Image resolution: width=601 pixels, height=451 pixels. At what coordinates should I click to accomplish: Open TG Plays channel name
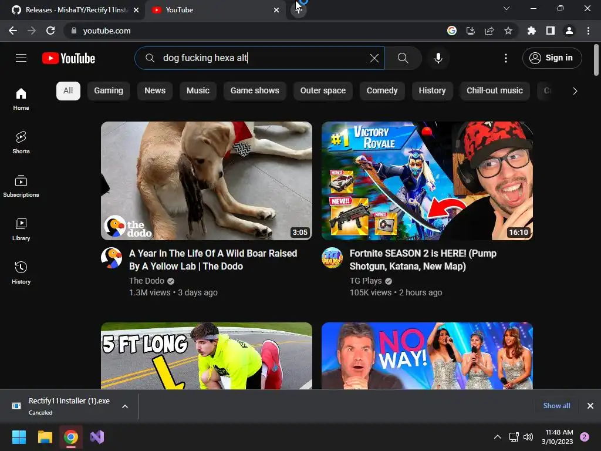coord(366,281)
